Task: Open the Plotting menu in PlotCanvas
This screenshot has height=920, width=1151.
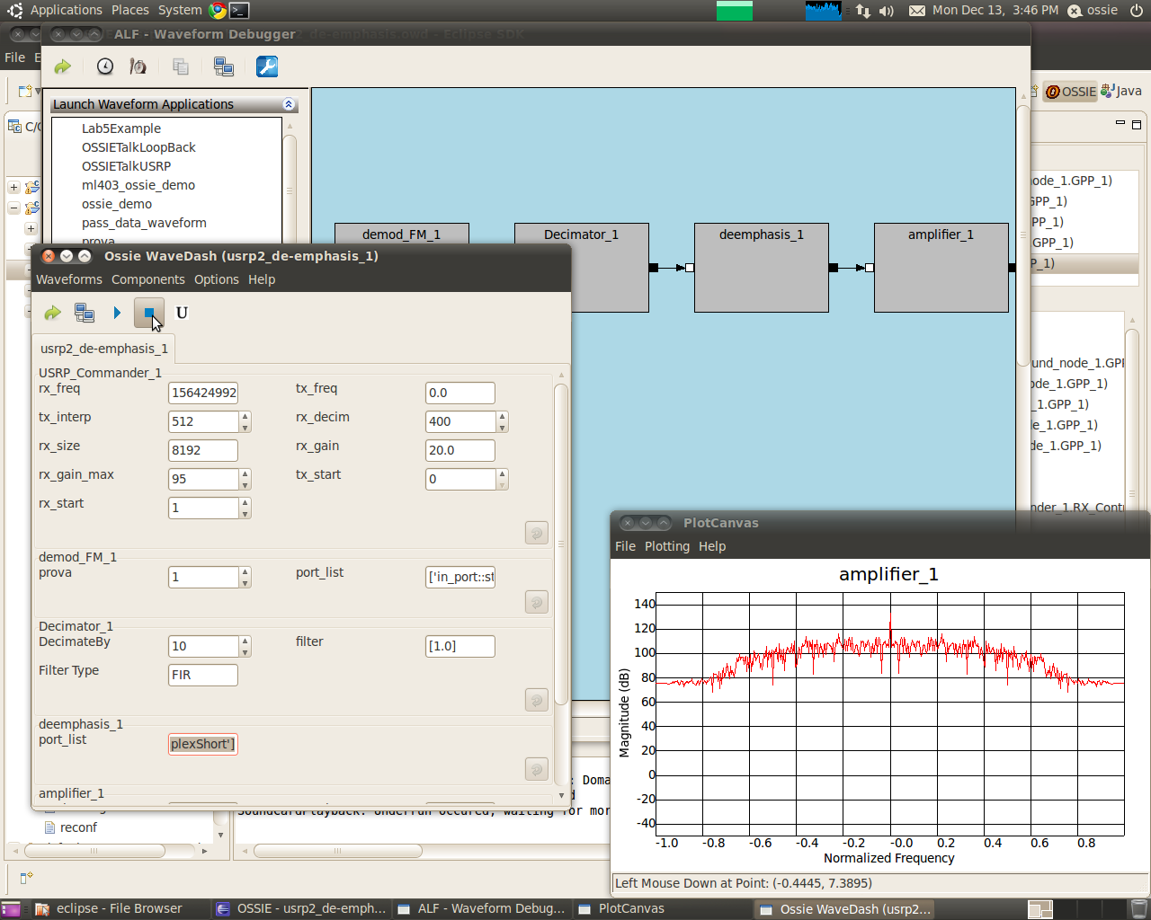Action: coord(667,546)
